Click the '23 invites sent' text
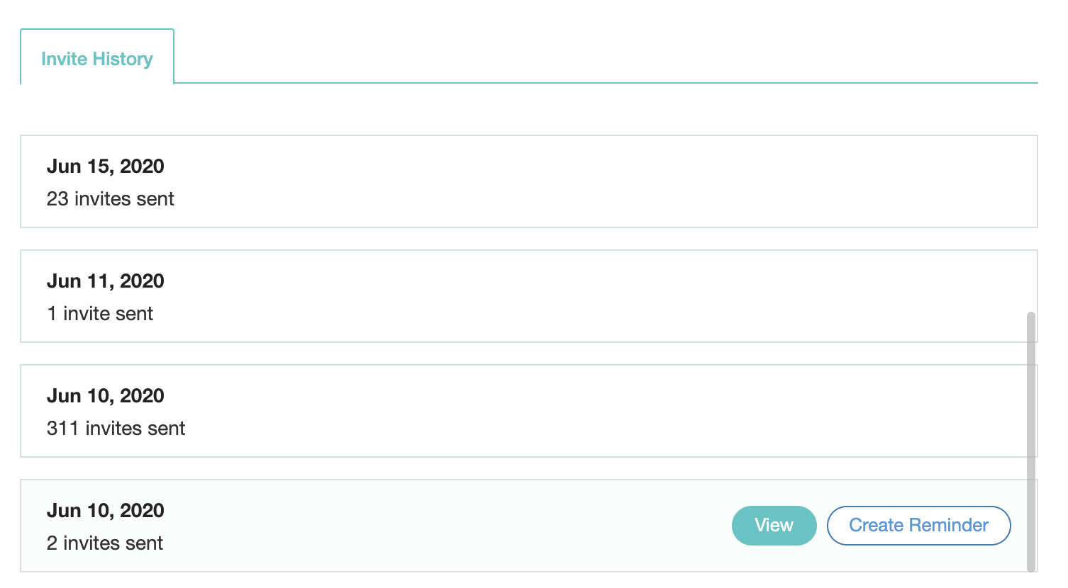Screen dimensions: 1068x588 (x=110, y=199)
